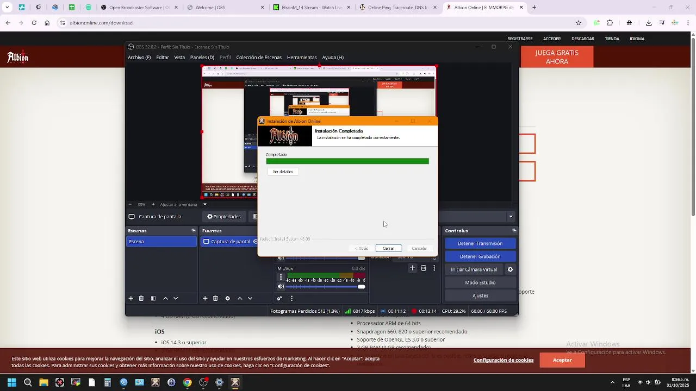
Task: Select the Escena item in scenes list
Action: [161, 242]
